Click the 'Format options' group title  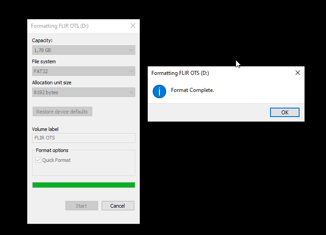pos(52,150)
